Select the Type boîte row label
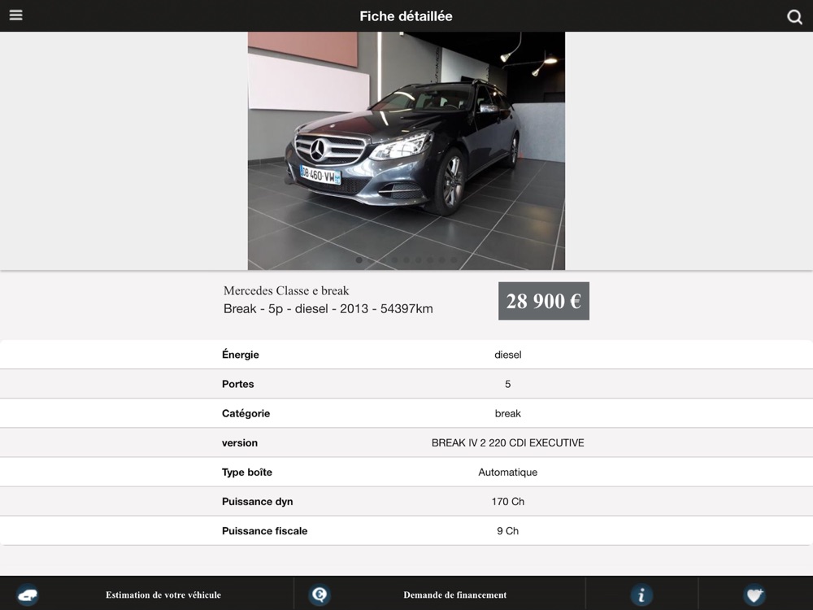 click(x=247, y=472)
